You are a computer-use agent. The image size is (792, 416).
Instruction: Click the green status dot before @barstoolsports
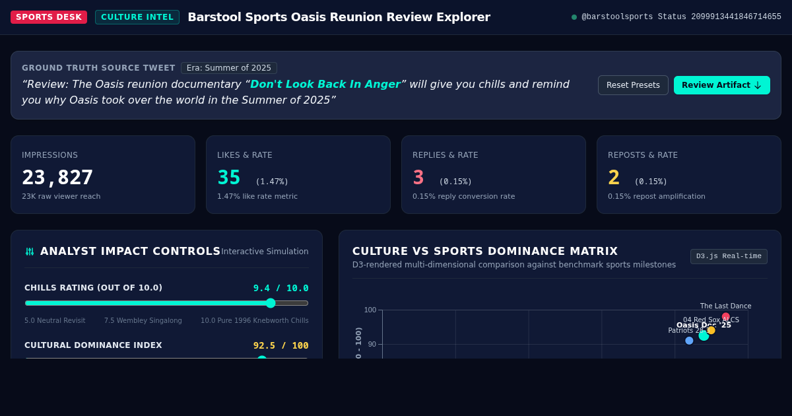tap(574, 17)
